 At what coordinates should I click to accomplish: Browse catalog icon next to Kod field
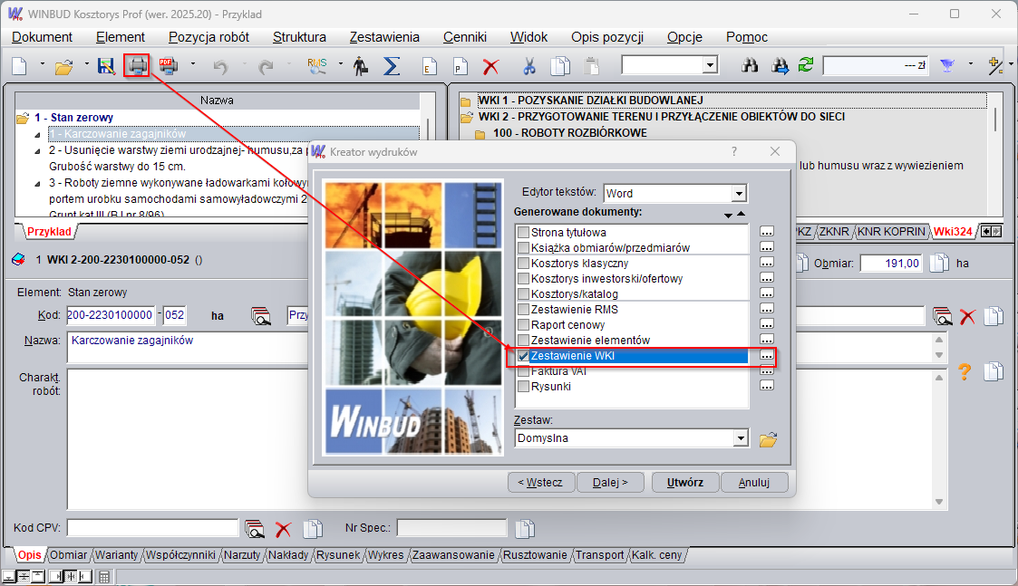(260, 316)
